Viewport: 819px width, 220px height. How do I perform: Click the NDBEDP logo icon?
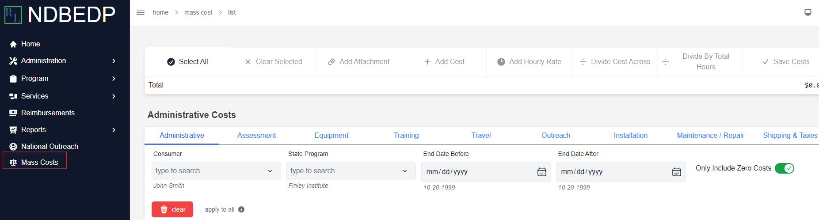(x=13, y=15)
